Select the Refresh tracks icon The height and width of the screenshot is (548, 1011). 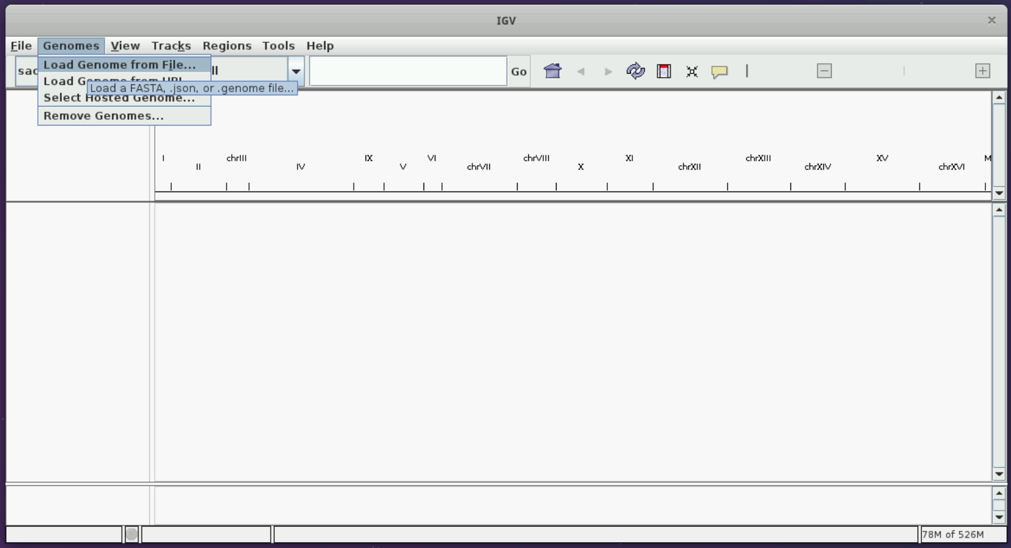click(636, 70)
